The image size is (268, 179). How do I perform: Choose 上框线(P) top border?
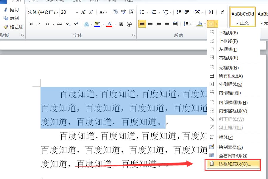click(233, 41)
